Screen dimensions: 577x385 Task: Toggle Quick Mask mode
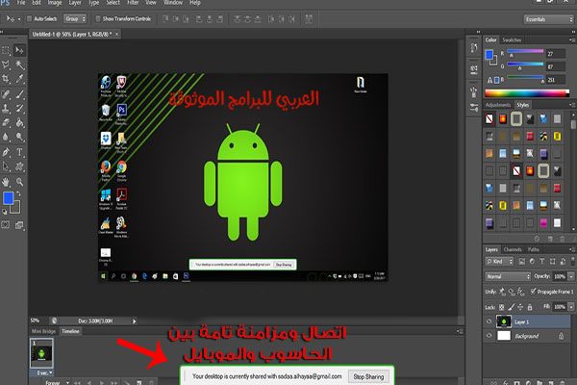tap(6, 224)
